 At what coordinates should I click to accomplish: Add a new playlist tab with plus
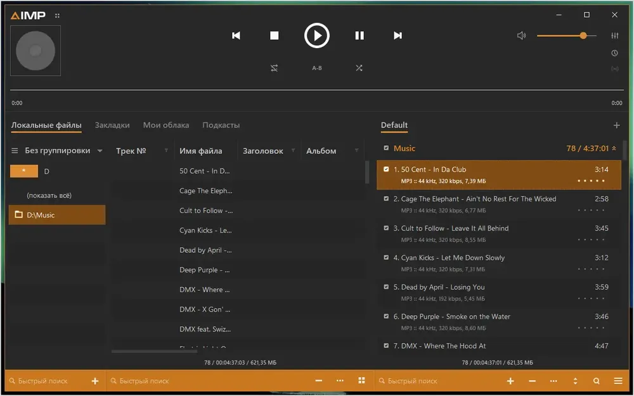coord(616,125)
